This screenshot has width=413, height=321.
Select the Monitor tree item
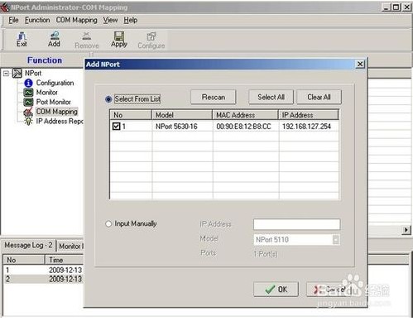pos(46,92)
